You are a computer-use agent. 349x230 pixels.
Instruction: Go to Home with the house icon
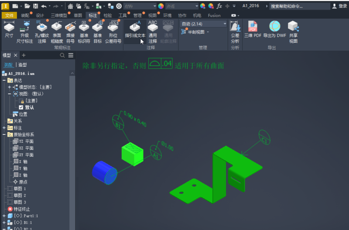click(x=70, y=6)
